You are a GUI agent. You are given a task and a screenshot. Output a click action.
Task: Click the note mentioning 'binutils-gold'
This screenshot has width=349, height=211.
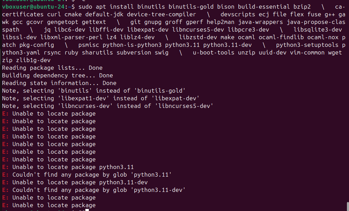point(94,91)
